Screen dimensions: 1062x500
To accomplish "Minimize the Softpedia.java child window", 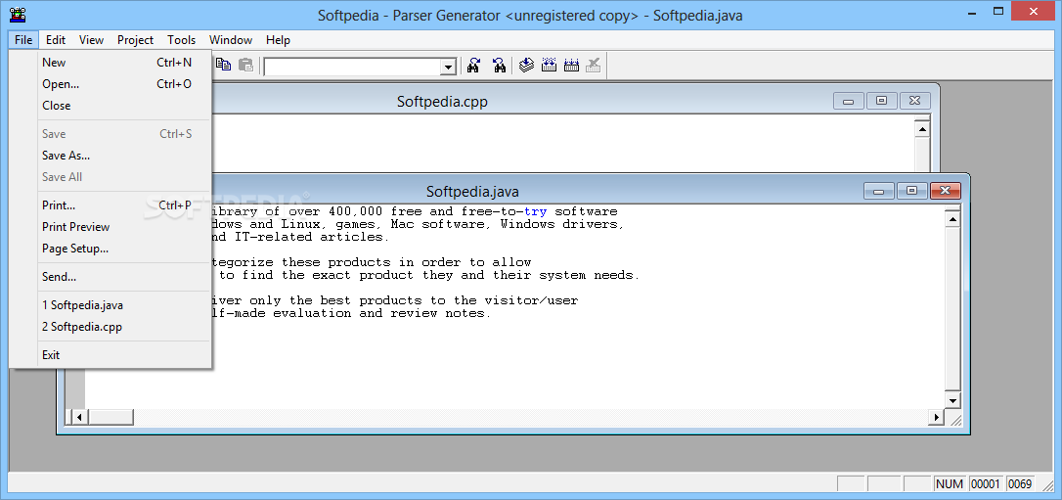I will point(879,191).
